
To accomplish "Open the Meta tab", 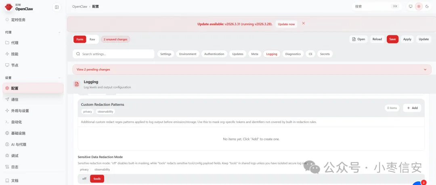I will point(255,54).
